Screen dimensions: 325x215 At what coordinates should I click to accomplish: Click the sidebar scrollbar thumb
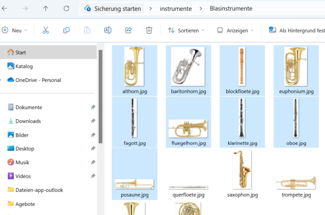[x=101, y=97]
